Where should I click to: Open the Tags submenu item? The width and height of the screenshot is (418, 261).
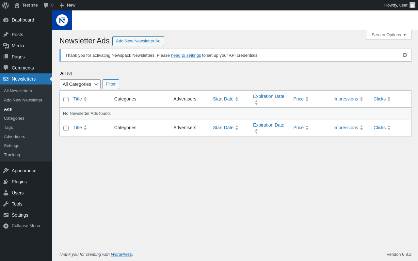(x=8, y=127)
